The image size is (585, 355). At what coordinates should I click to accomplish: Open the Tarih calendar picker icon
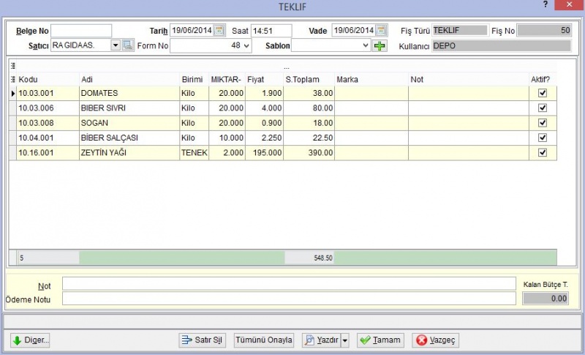coord(219,30)
